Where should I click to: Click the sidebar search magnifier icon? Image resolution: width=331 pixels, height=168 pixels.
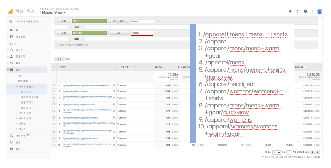click(11, 21)
